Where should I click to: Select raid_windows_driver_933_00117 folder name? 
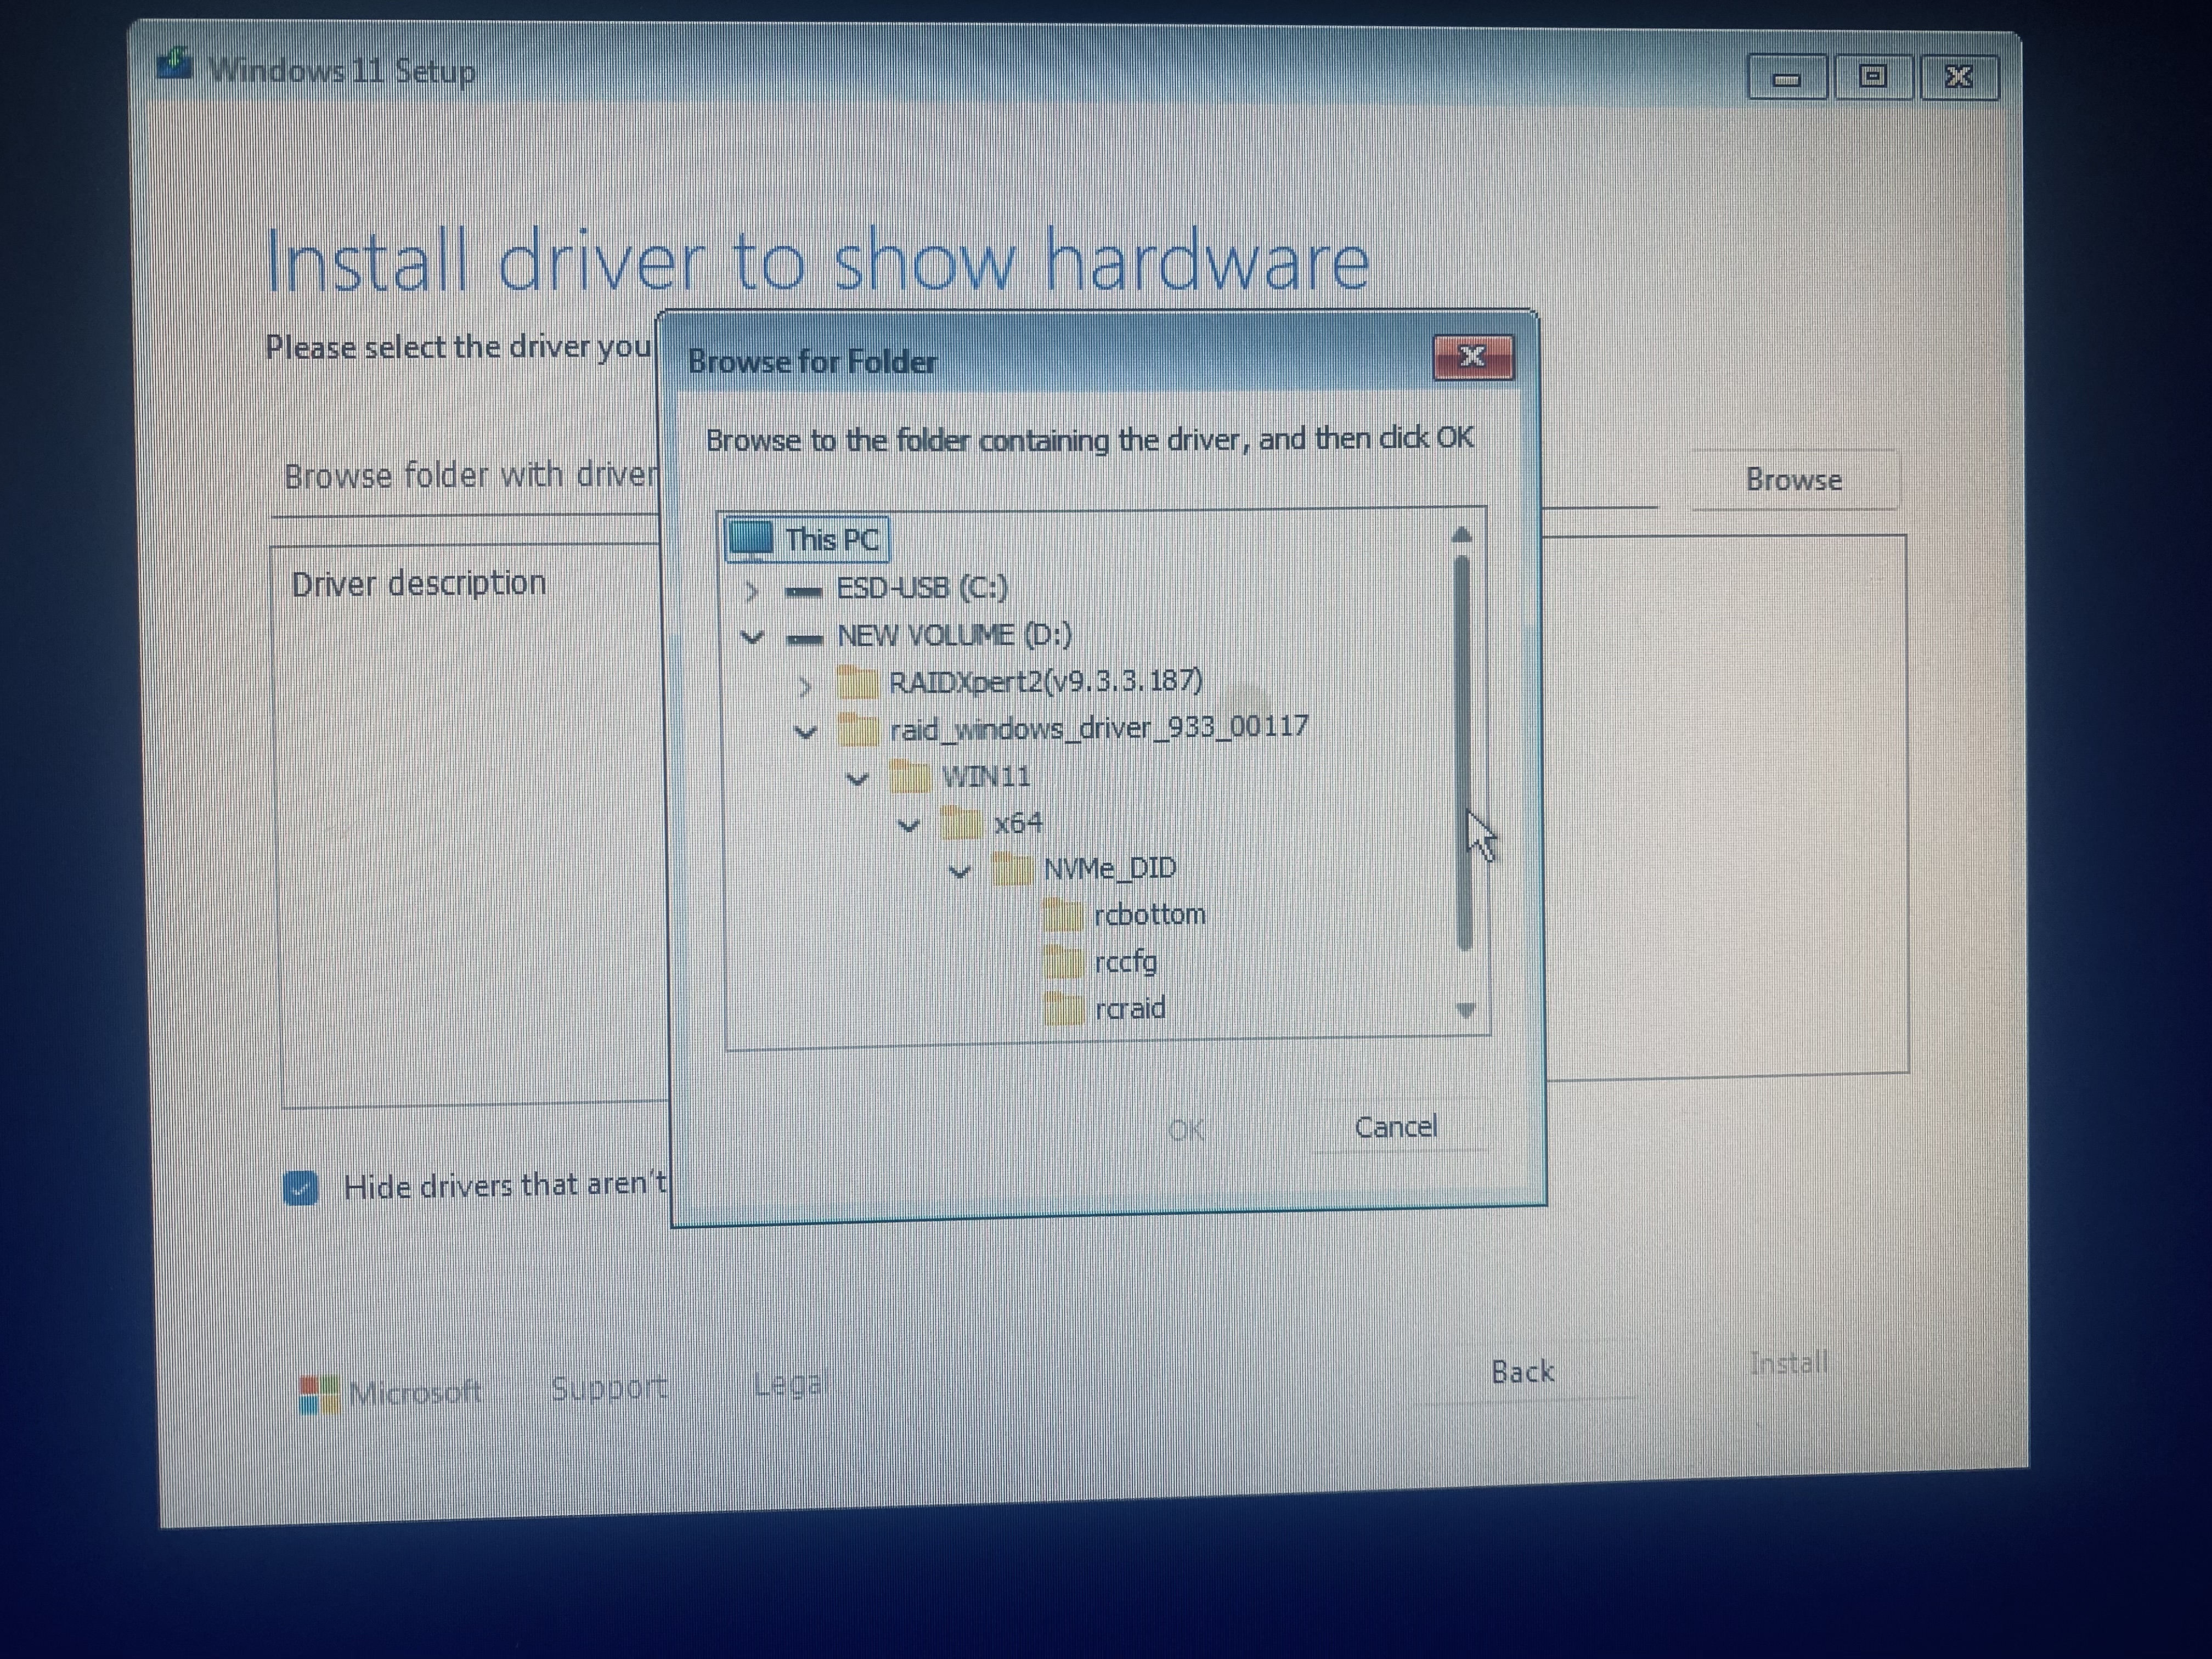point(1099,727)
